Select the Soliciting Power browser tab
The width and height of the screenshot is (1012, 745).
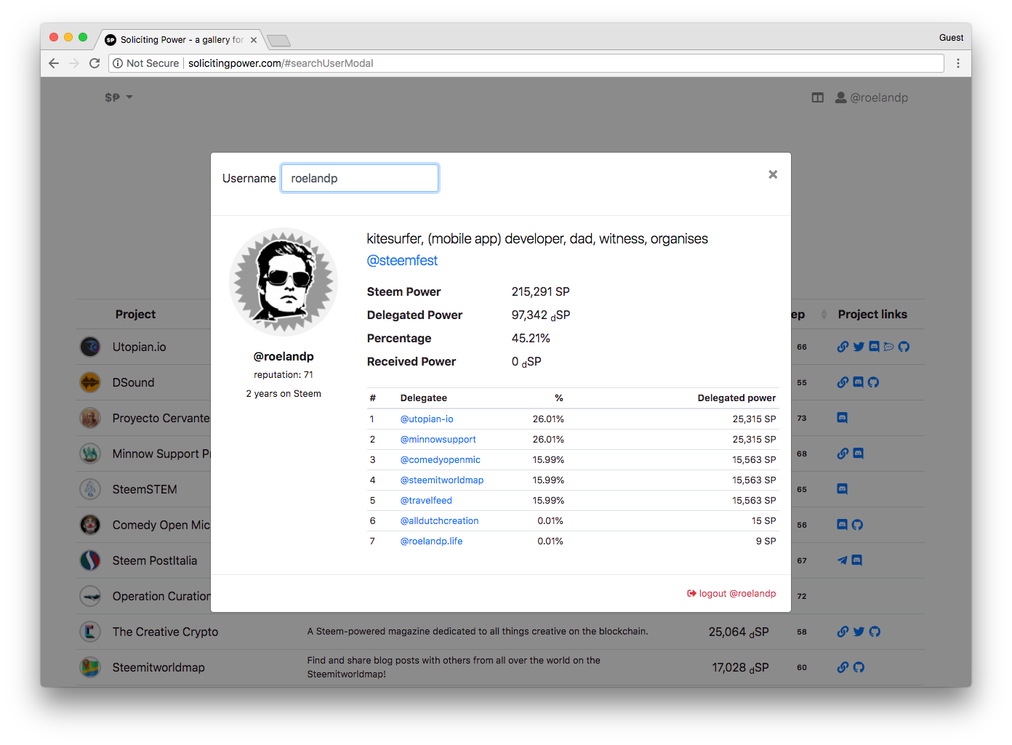180,40
